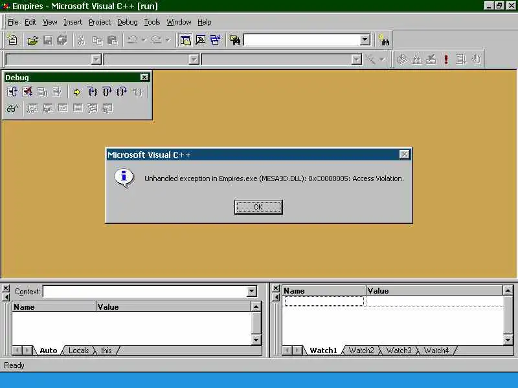Open the Tools menu
The width and height of the screenshot is (518, 388).
coord(152,22)
